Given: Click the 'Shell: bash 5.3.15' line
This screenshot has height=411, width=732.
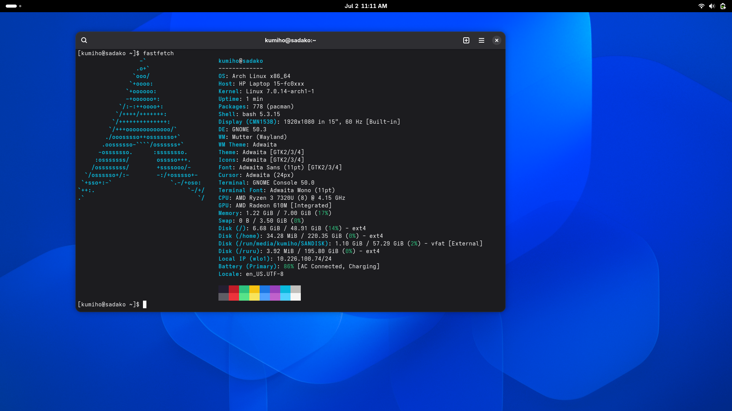Looking at the screenshot, I should coord(249,114).
